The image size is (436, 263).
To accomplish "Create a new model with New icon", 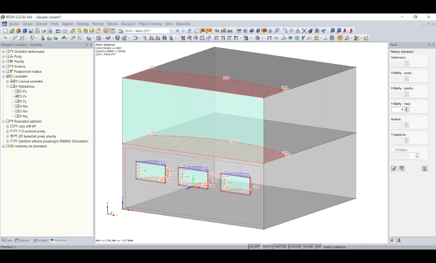I will 5,31.
